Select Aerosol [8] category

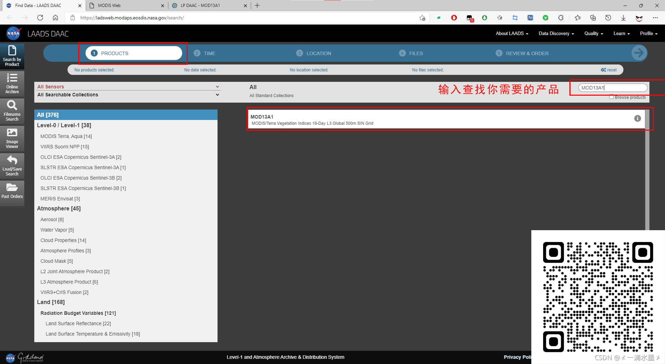52,219
